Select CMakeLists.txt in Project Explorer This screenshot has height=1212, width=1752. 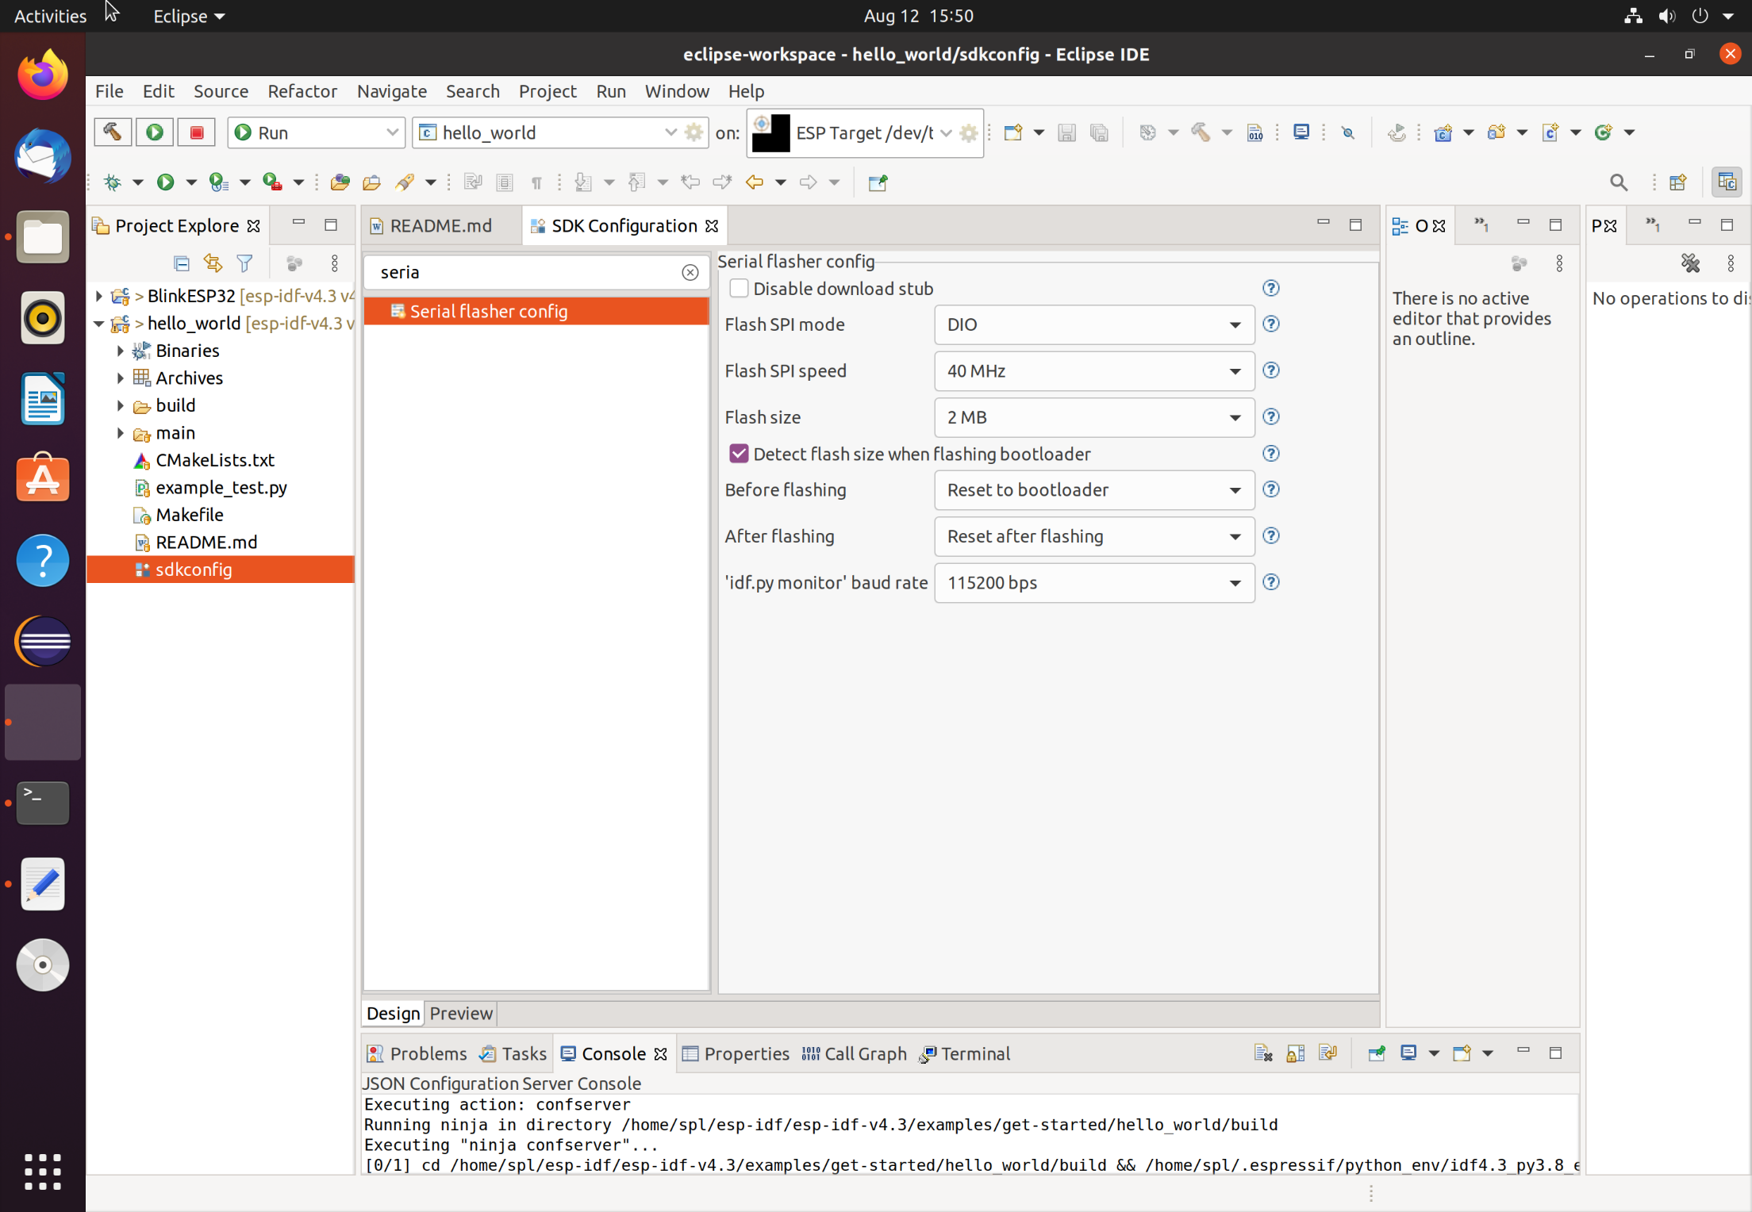tap(215, 460)
